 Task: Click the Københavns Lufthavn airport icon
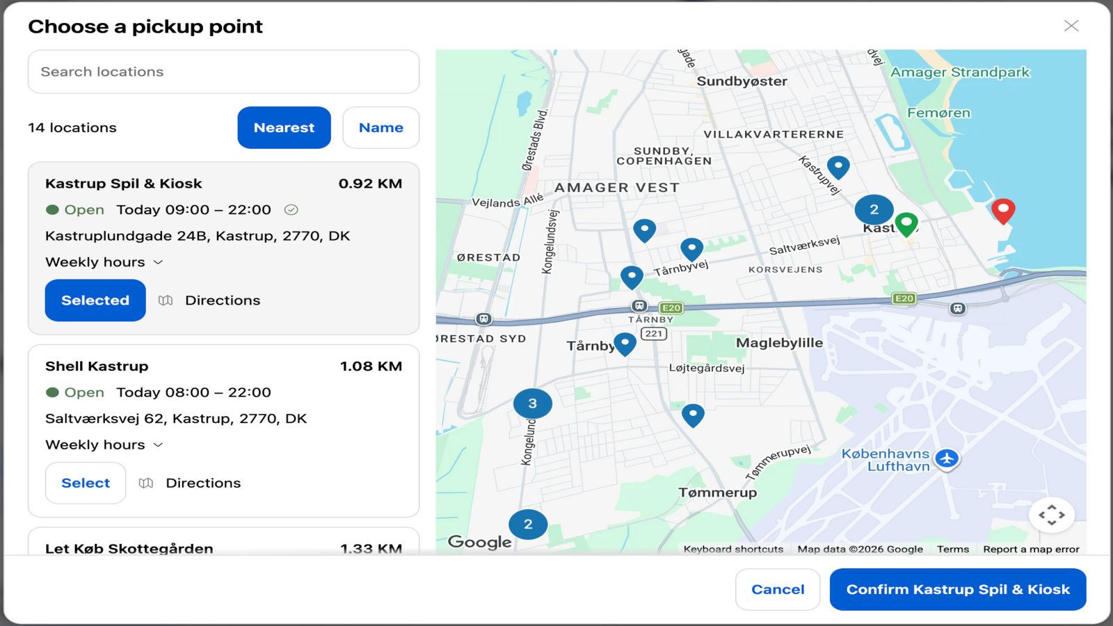[x=947, y=458]
